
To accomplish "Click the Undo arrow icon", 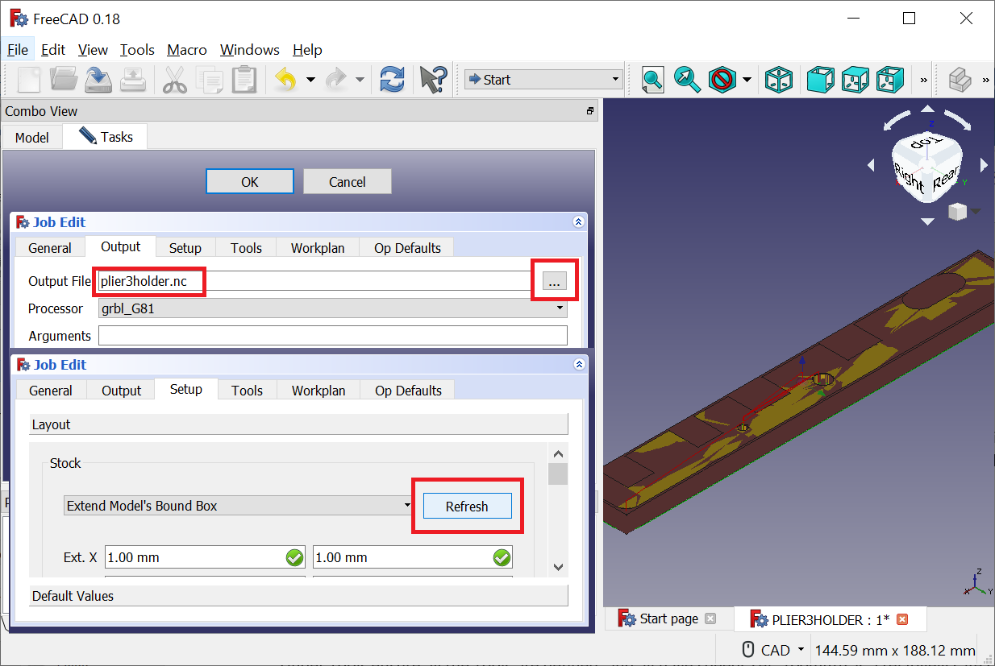I will click(x=286, y=80).
